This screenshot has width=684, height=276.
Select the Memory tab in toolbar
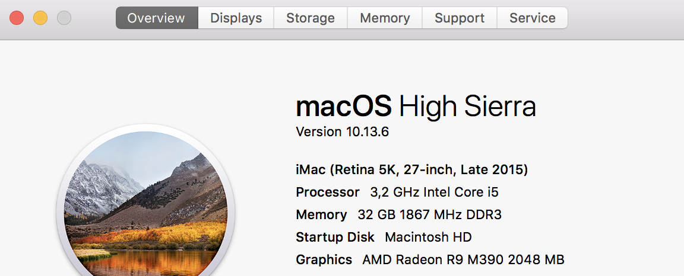(x=384, y=18)
